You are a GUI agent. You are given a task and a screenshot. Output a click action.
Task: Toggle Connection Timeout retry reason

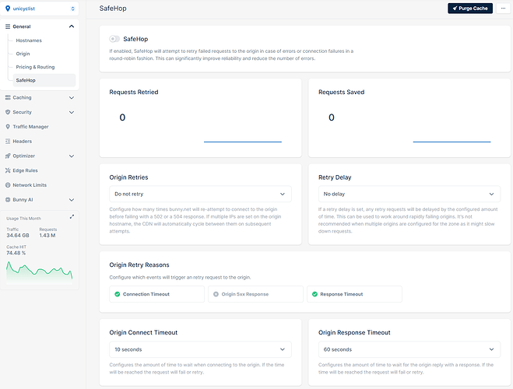pos(156,294)
